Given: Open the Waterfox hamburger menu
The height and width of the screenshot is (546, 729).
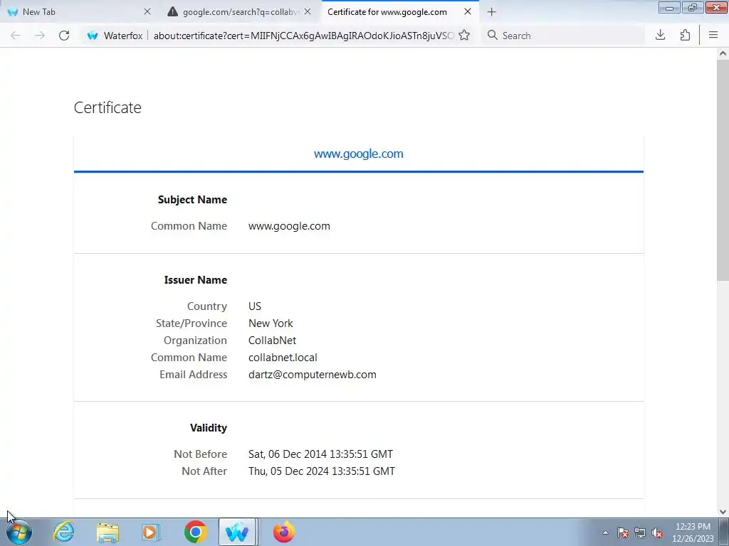Looking at the screenshot, I should pyautogui.click(x=713, y=36).
